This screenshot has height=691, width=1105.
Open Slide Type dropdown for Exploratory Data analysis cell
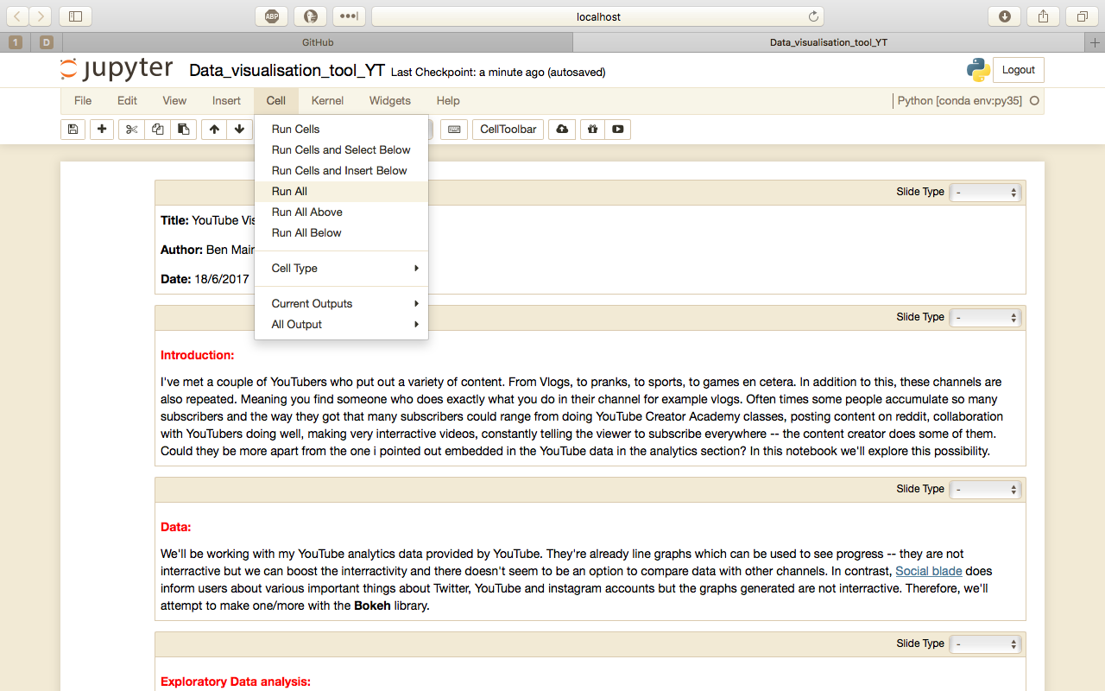click(985, 644)
